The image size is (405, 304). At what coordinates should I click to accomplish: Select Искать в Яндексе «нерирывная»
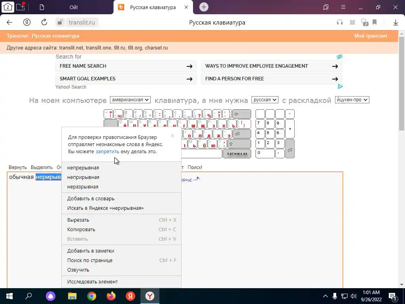click(x=121, y=208)
